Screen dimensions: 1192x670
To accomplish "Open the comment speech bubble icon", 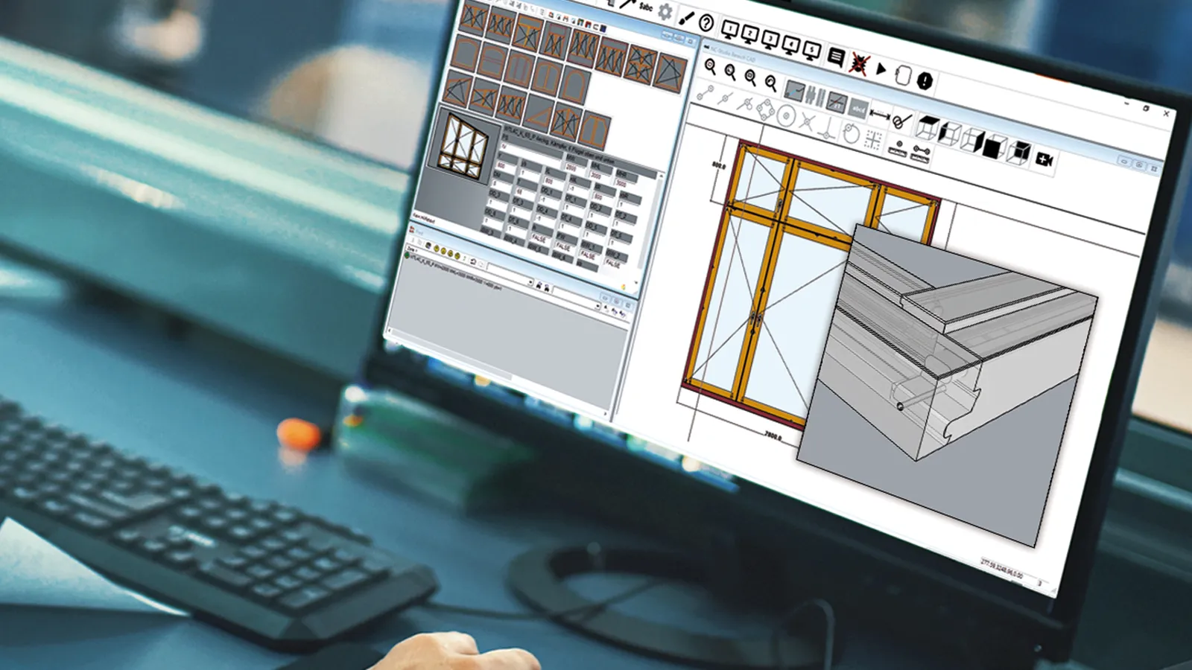I will pyautogui.click(x=836, y=57).
